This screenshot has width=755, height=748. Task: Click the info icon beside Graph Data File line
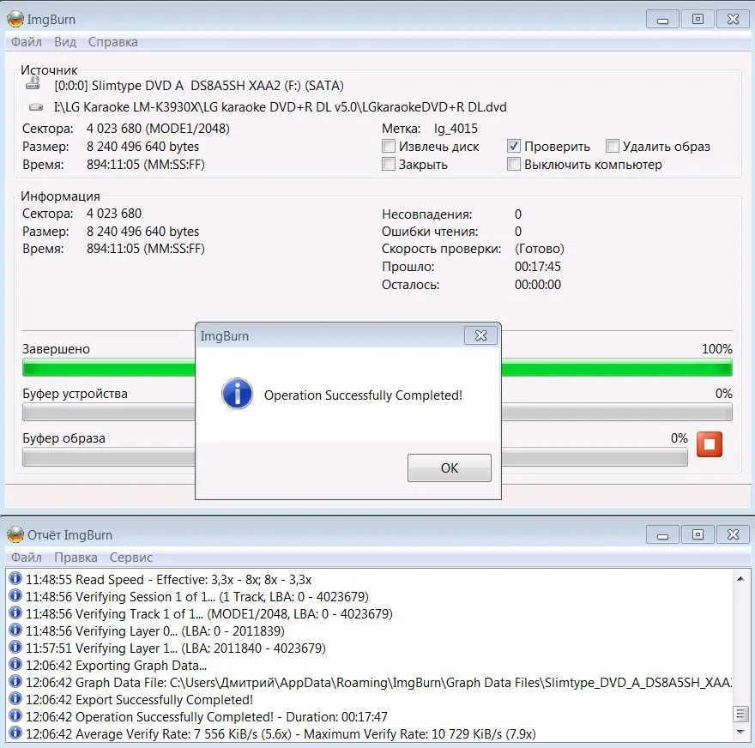(15, 681)
